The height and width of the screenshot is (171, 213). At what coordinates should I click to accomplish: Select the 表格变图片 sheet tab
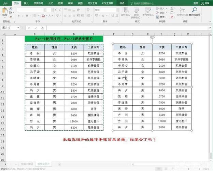(x=43, y=164)
